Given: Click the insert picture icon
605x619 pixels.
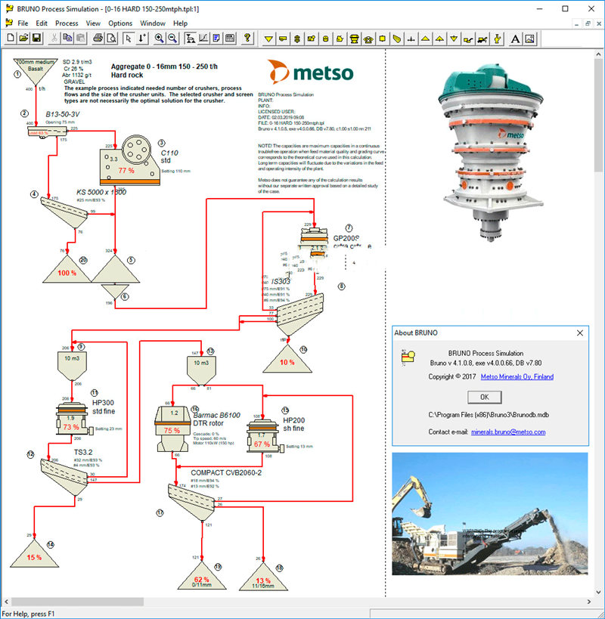Looking at the screenshot, I should 529,39.
